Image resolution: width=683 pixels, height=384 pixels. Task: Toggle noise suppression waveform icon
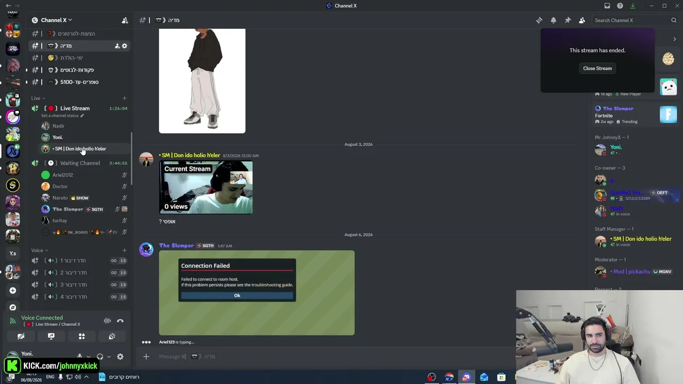[x=107, y=321]
